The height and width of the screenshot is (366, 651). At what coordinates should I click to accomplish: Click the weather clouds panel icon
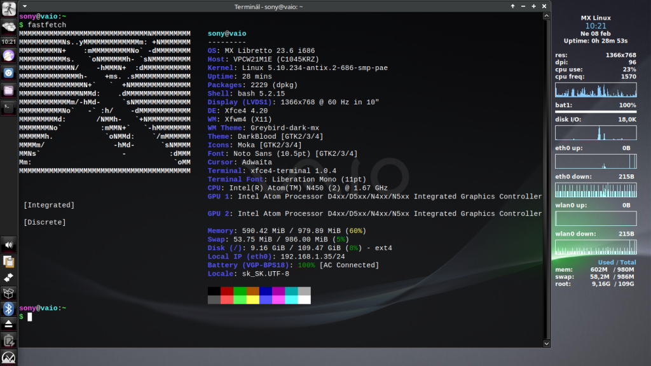9,27
